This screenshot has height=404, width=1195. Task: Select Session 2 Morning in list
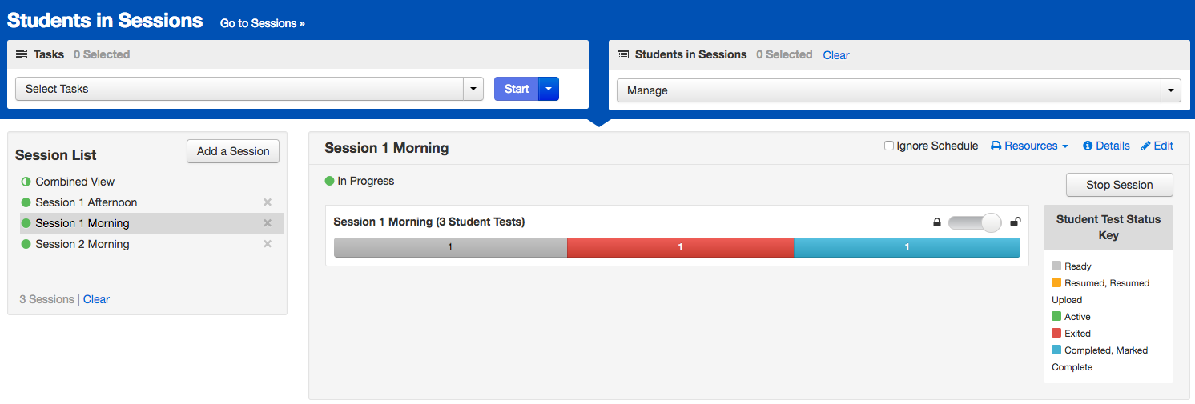(x=82, y=244)
